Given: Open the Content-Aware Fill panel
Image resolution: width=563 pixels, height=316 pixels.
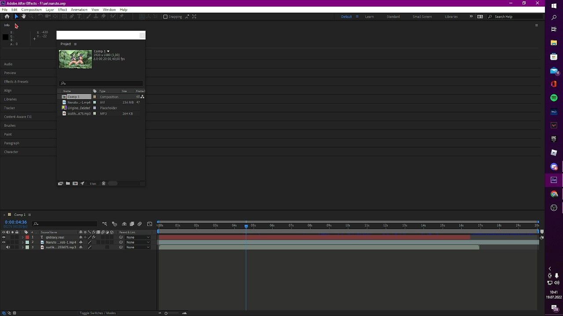Looking at the screenshot, I should coord(18,117).
